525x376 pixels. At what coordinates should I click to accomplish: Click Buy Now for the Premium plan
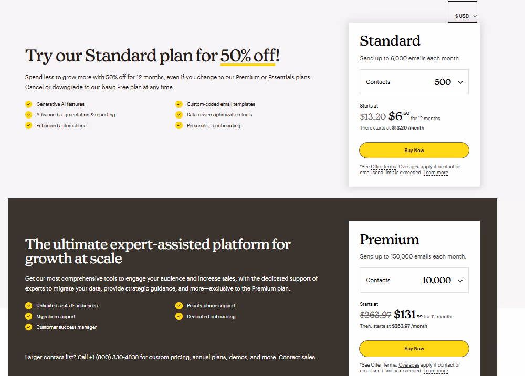[414, 348]
